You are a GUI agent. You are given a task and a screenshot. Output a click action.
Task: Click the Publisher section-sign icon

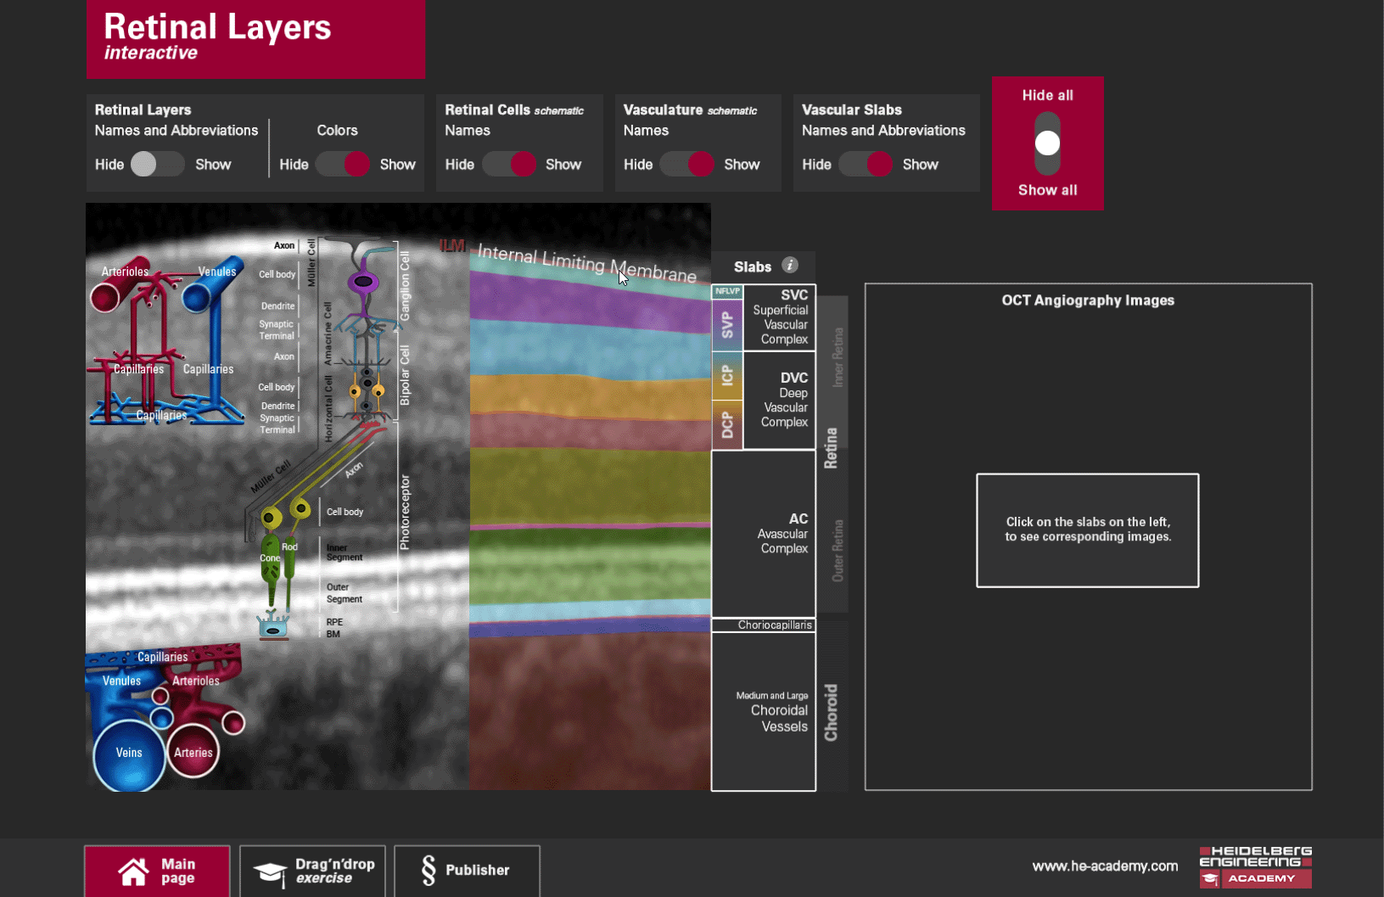[x=429, y=871]
